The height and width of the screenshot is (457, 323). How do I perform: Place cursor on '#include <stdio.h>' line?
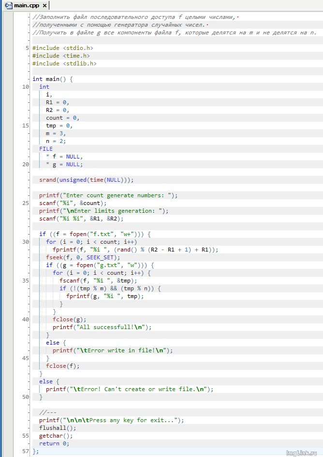pos(62,48)
